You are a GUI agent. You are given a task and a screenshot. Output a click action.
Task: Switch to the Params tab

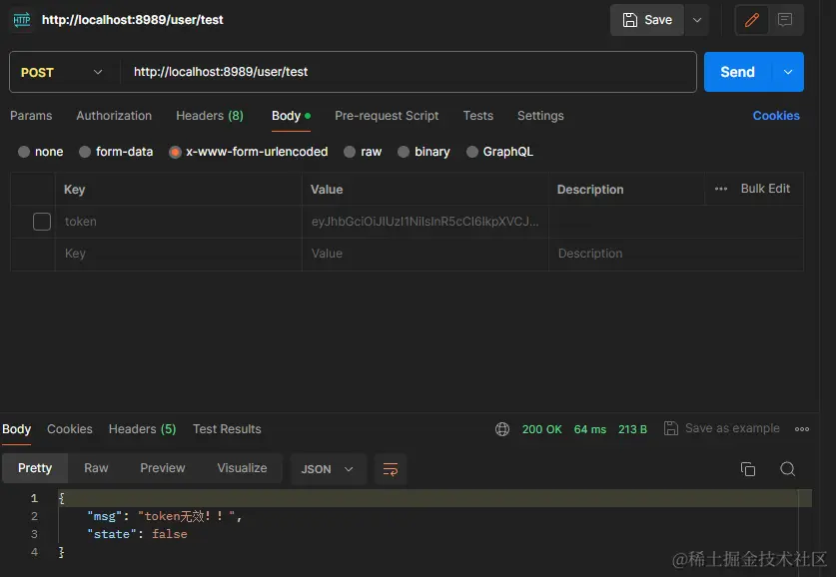click(x=31, y=116)
